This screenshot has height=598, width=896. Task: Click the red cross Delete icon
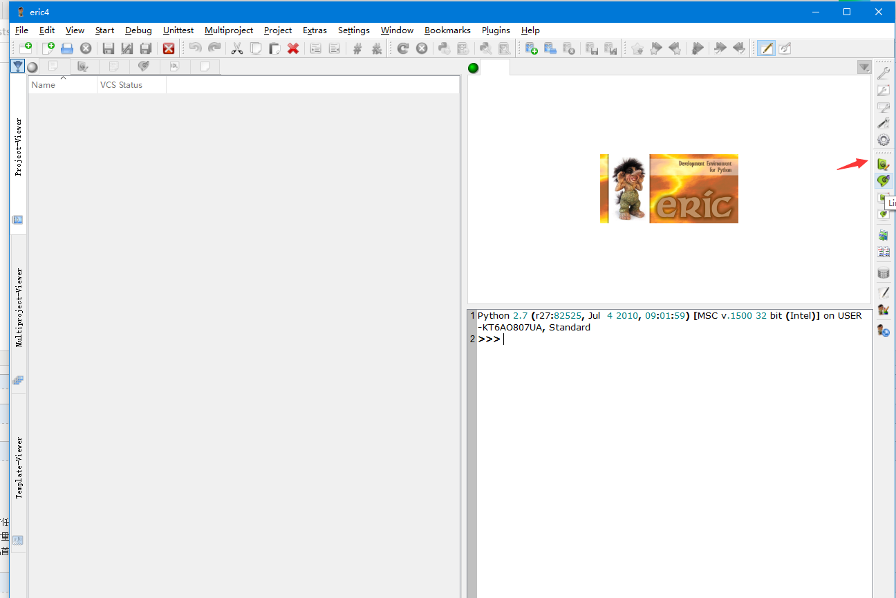point(293,48)
